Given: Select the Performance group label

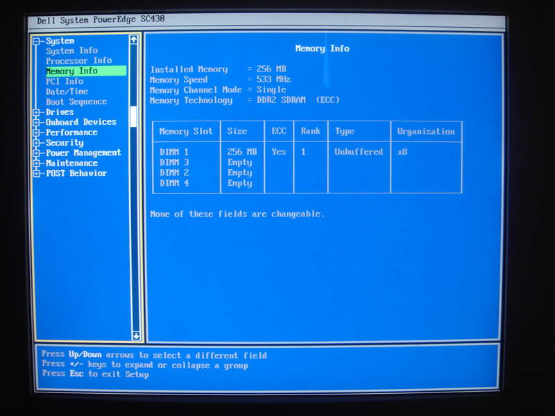Looking at the screenshot, I should pyautogui.click(x=71, y=132).
